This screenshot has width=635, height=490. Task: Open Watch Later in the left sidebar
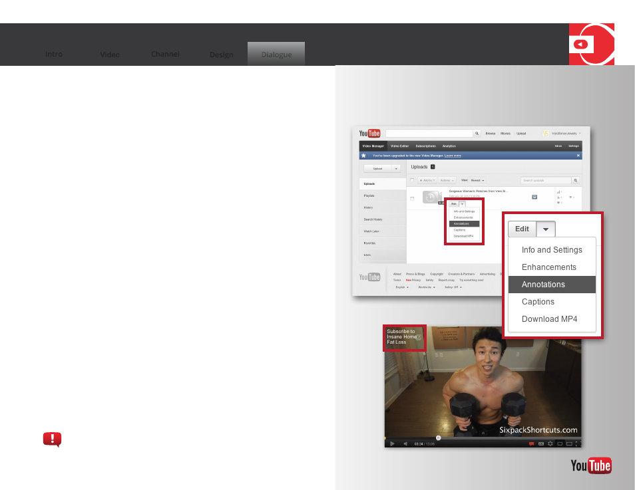click(383, 231)
